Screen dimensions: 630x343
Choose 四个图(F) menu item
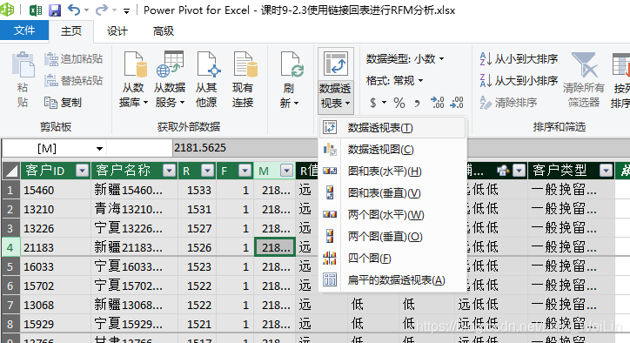pos(392,259)
